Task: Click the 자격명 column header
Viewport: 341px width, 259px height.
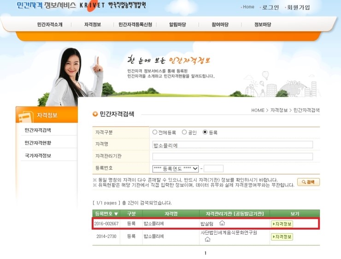Action: click(x=171, y=213)
